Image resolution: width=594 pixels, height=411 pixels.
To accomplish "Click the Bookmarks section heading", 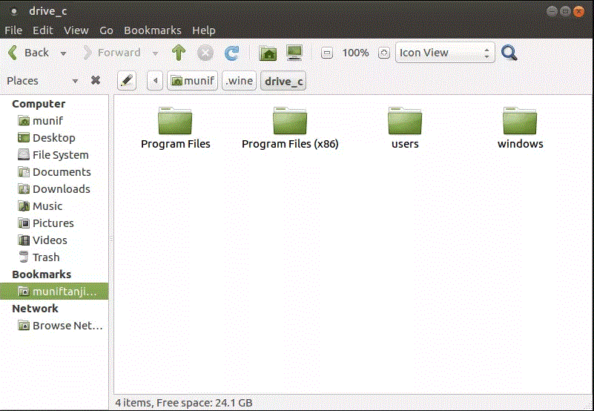I will coord(42,274).
